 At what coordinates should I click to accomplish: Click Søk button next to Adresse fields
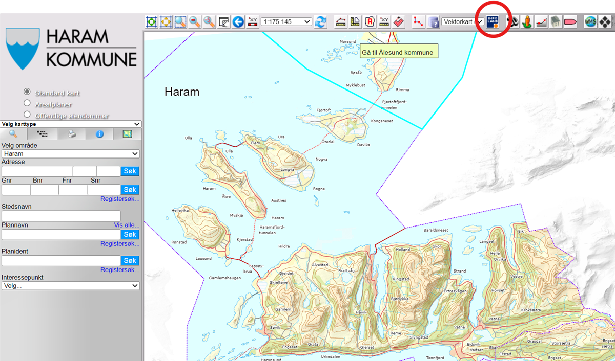[130, 171]
